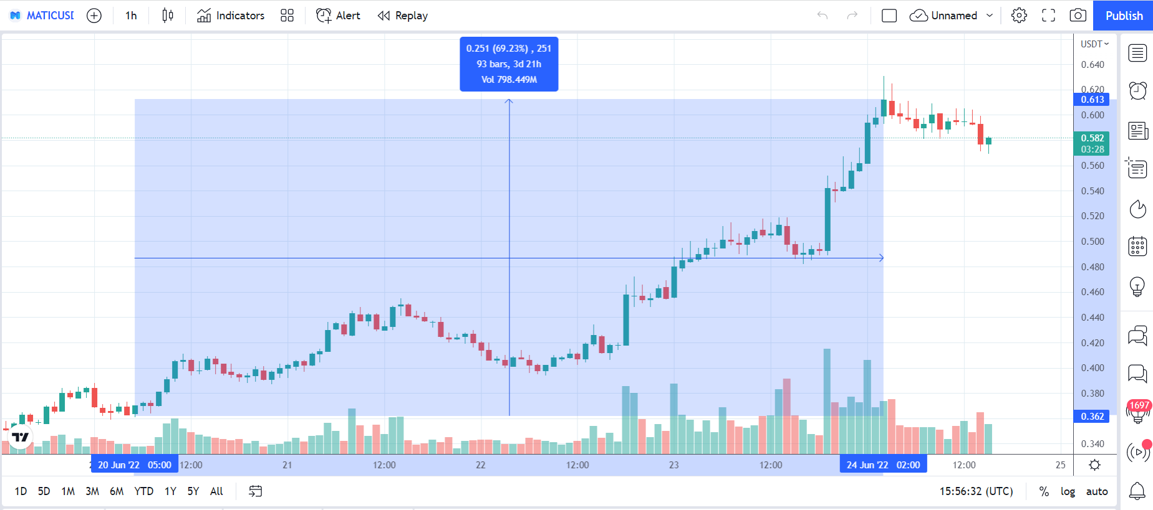Viewport: 1153px width, 510px height.
Task: Show All data range
Action: [216, 491]
